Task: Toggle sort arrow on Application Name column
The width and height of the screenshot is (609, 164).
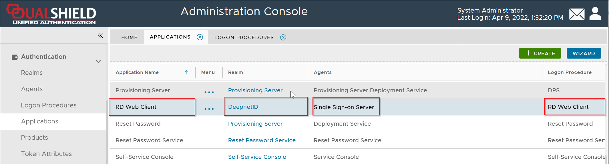Action: pos(187,72)
